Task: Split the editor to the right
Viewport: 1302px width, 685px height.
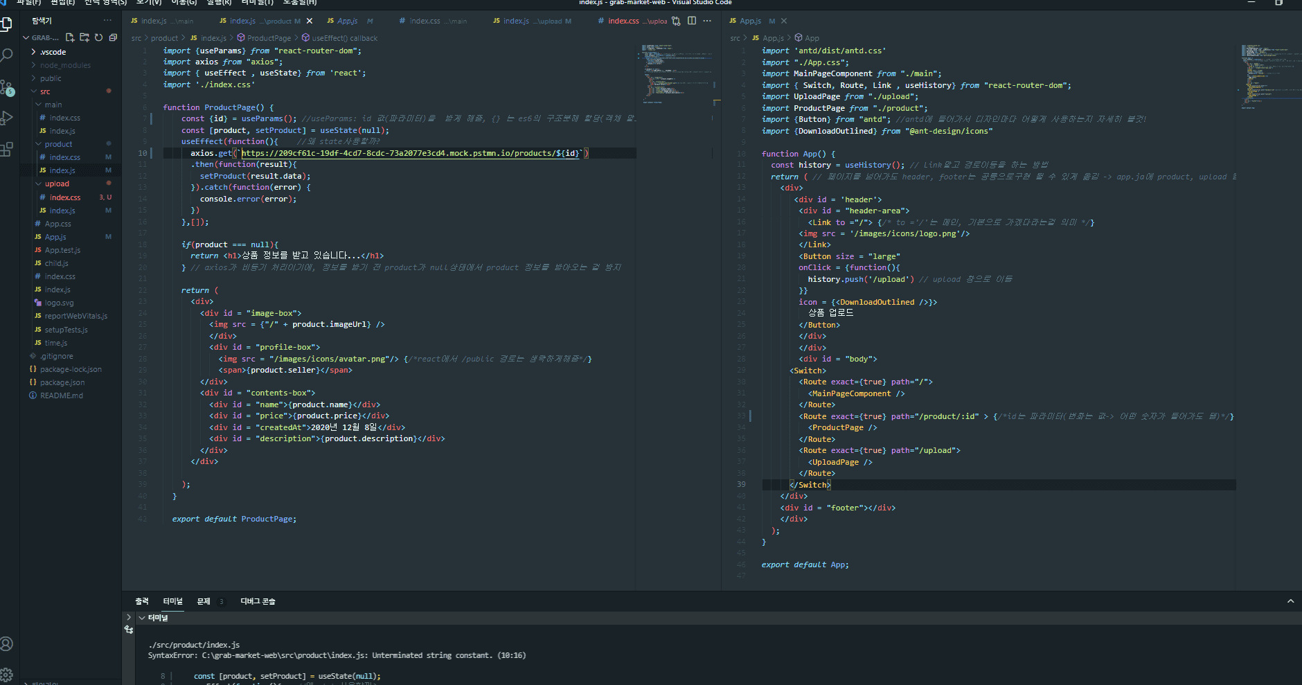Action: [x=692, y=21]
